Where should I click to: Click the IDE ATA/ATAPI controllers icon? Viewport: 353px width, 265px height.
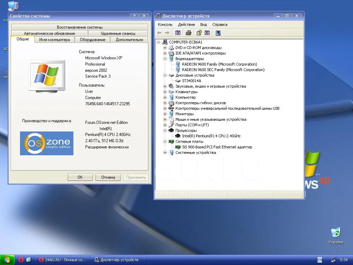[171, 53]
